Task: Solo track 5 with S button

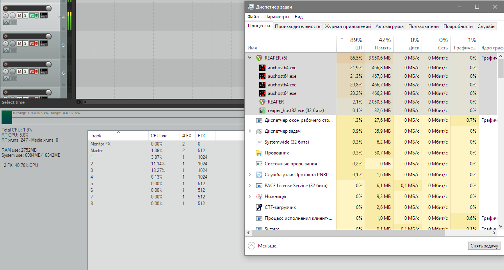Action: (25, 43)
